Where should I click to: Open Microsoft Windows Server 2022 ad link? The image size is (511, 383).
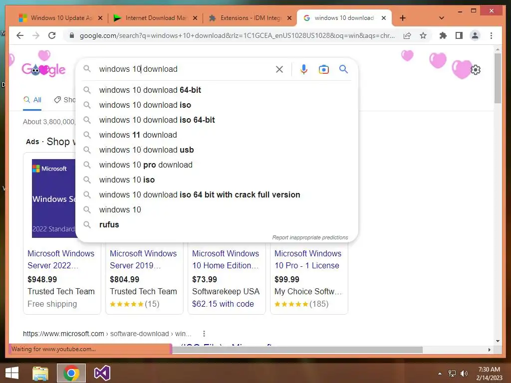tap(61, 259)
